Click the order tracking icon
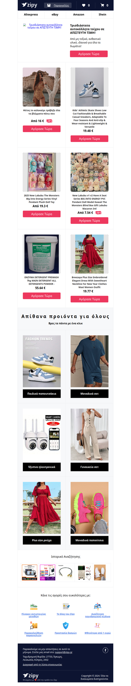The height and width of the screenshot is (686, 131). (x=34, y=625)
